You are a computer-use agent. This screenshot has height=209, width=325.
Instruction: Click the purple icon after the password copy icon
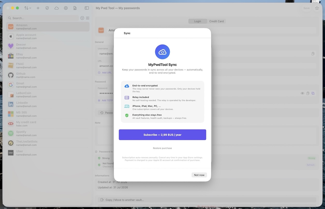coord(313,93)
